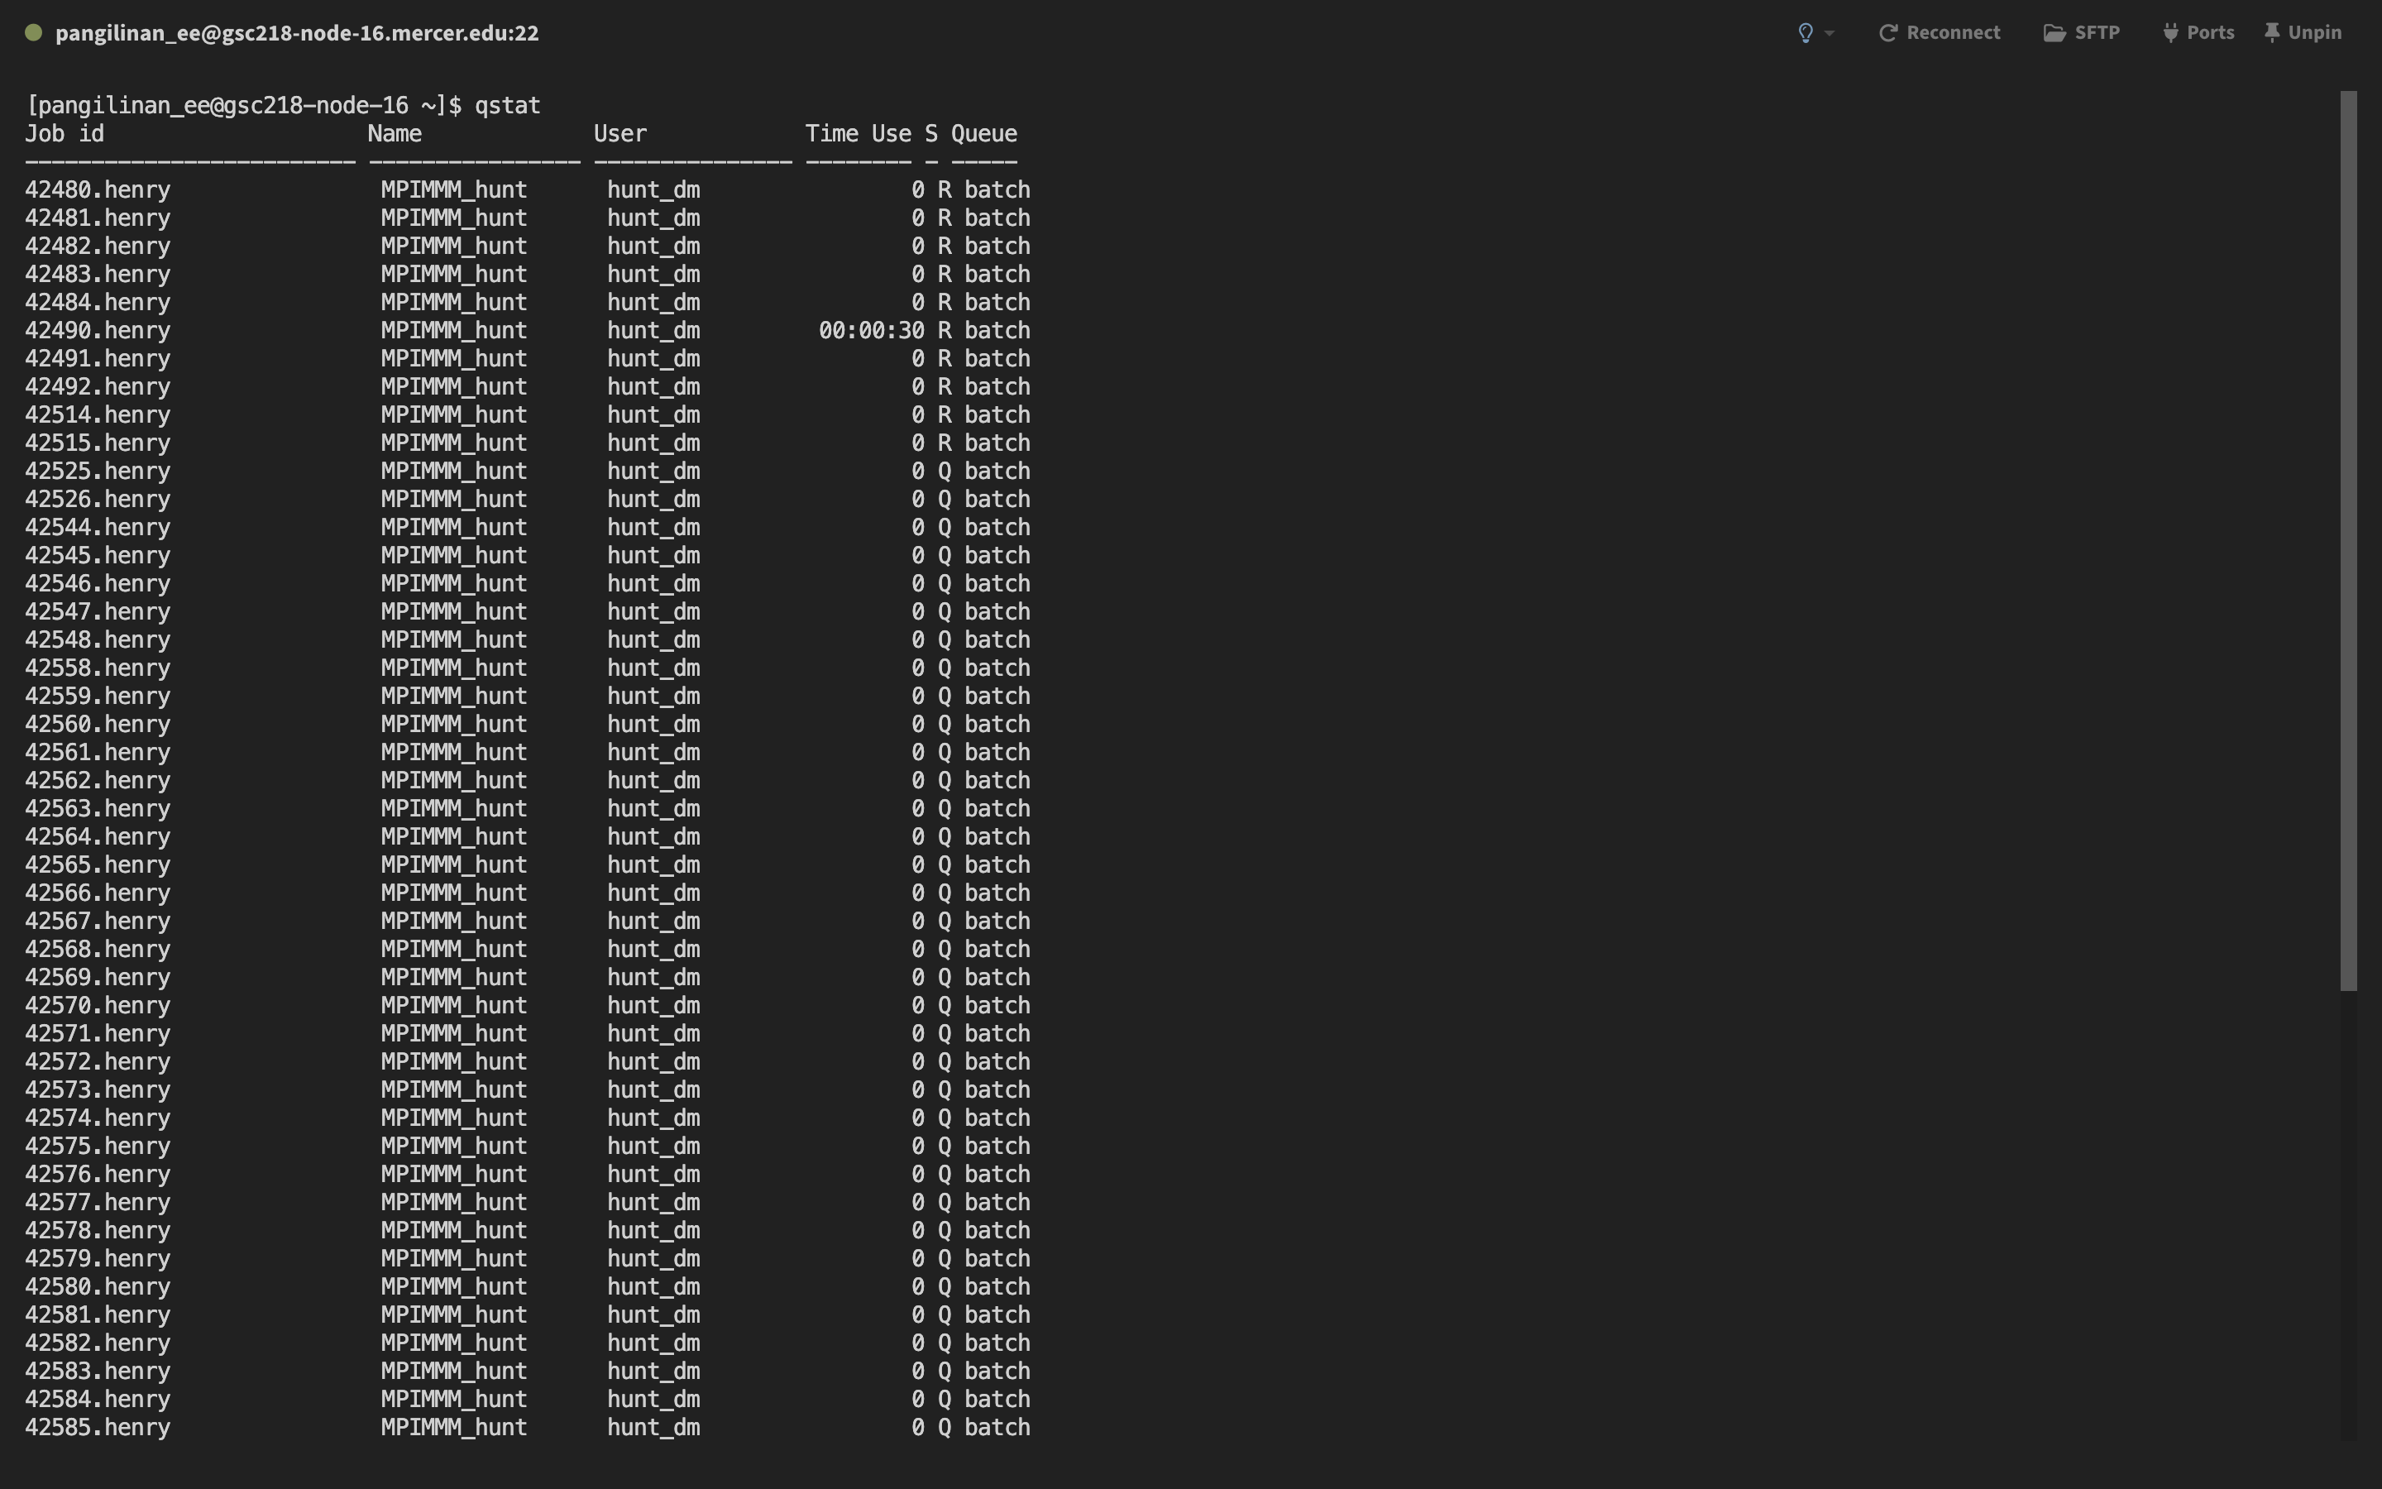Click the scrollbar track below the thumb
This screenshot has height=1489, width=2382.
pos(2349,1211)
